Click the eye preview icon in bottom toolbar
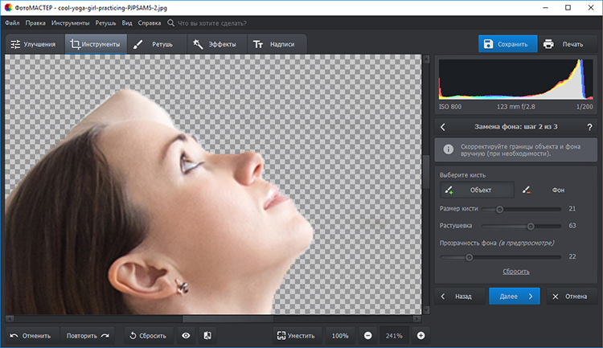The width and height of the screenshot is (603, 348). click(186, 335)
